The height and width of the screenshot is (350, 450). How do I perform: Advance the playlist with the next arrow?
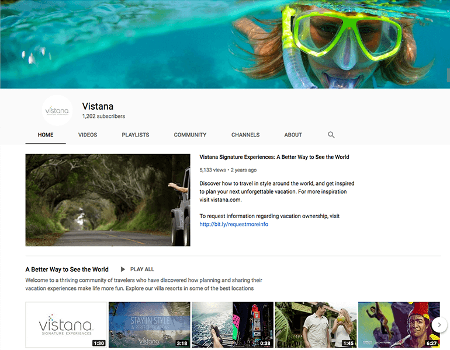pyautogui.click(x=439, y=325)
